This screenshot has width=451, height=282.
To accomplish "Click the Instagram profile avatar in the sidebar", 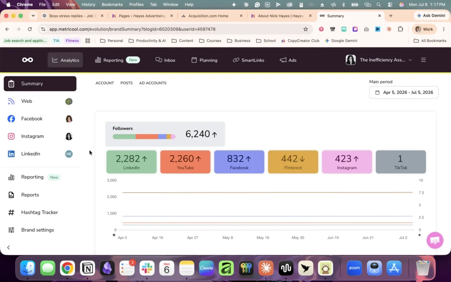I will 69,137.
